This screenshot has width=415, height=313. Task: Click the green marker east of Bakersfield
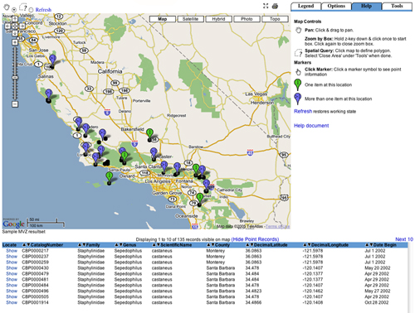pos(149,134)
